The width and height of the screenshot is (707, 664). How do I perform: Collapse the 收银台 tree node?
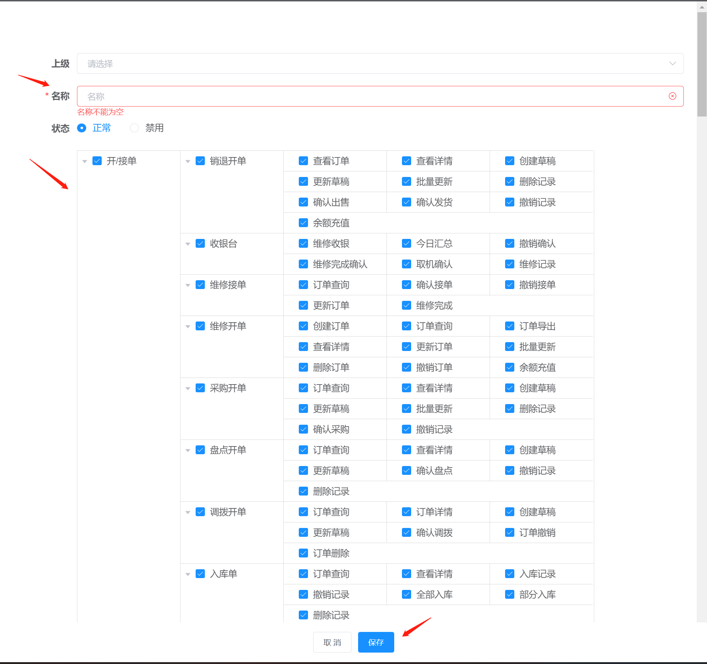(188, 244)
